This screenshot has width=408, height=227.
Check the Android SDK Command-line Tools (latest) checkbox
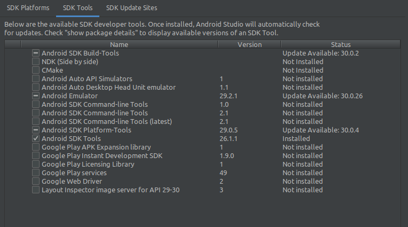(x=36, y=122)
